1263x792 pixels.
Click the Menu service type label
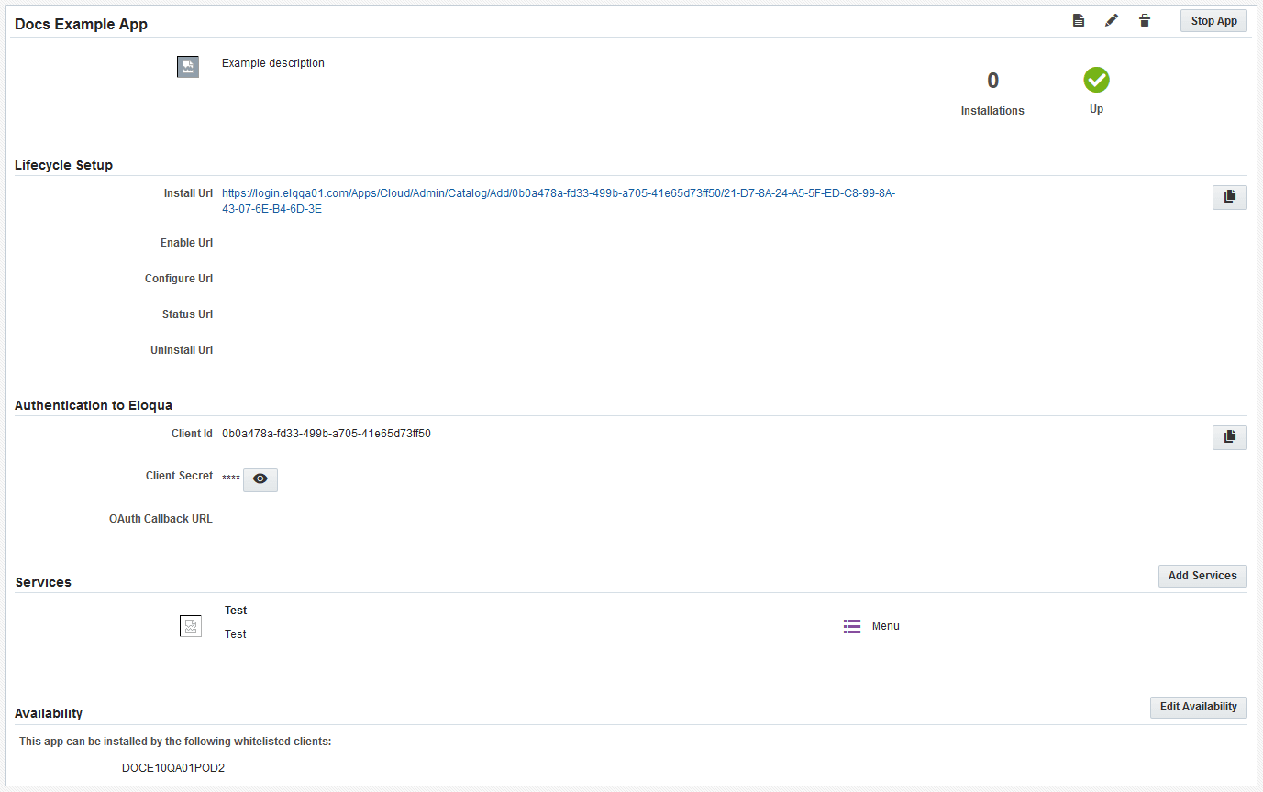886,626
